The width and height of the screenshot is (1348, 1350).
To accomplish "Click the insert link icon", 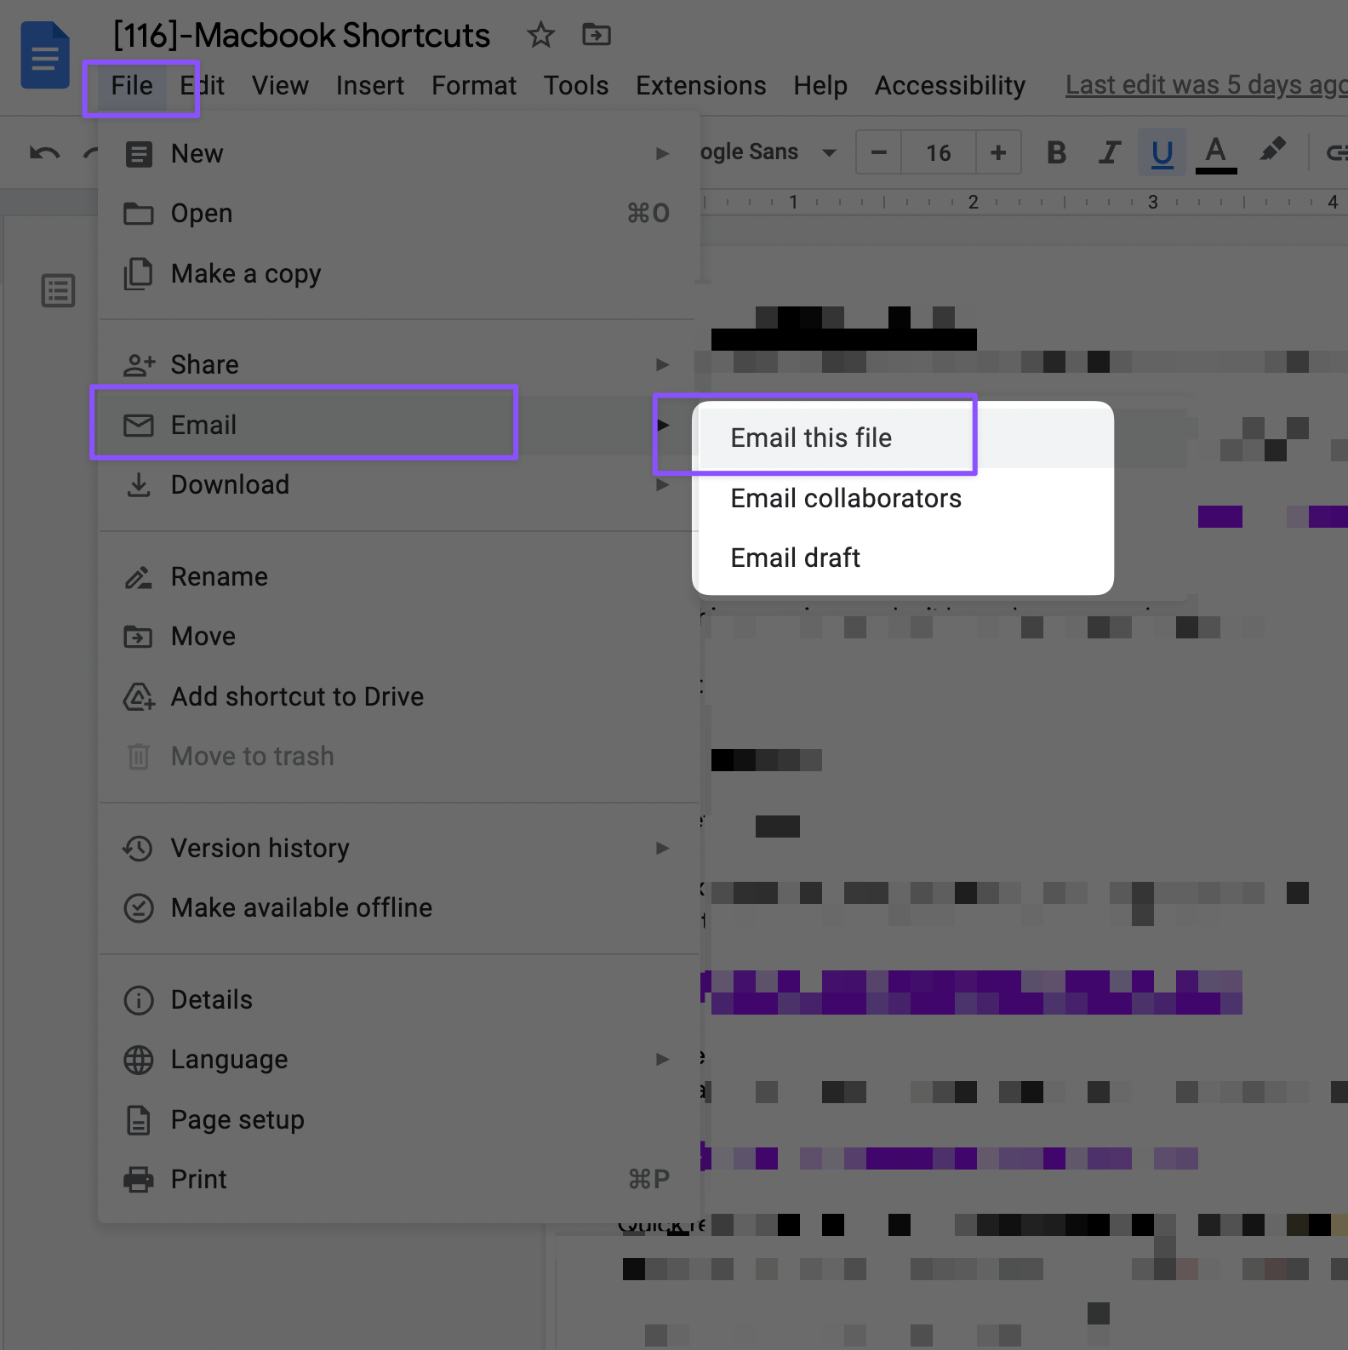I will [x=1336, y=153].
